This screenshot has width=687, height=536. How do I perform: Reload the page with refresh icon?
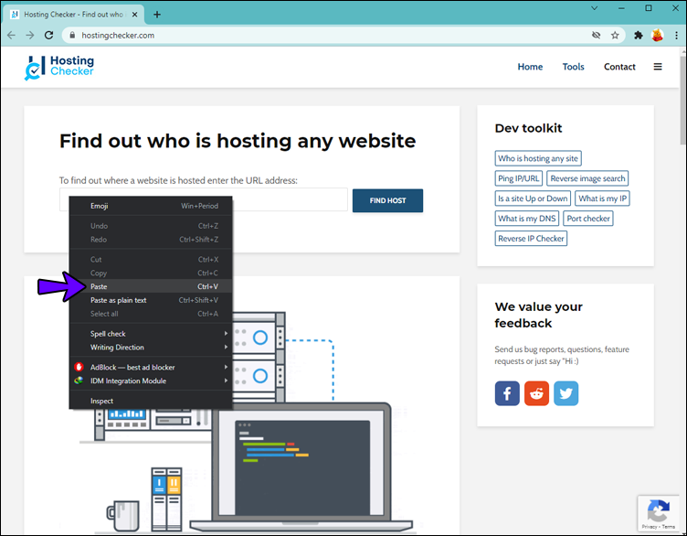[49, 35]
